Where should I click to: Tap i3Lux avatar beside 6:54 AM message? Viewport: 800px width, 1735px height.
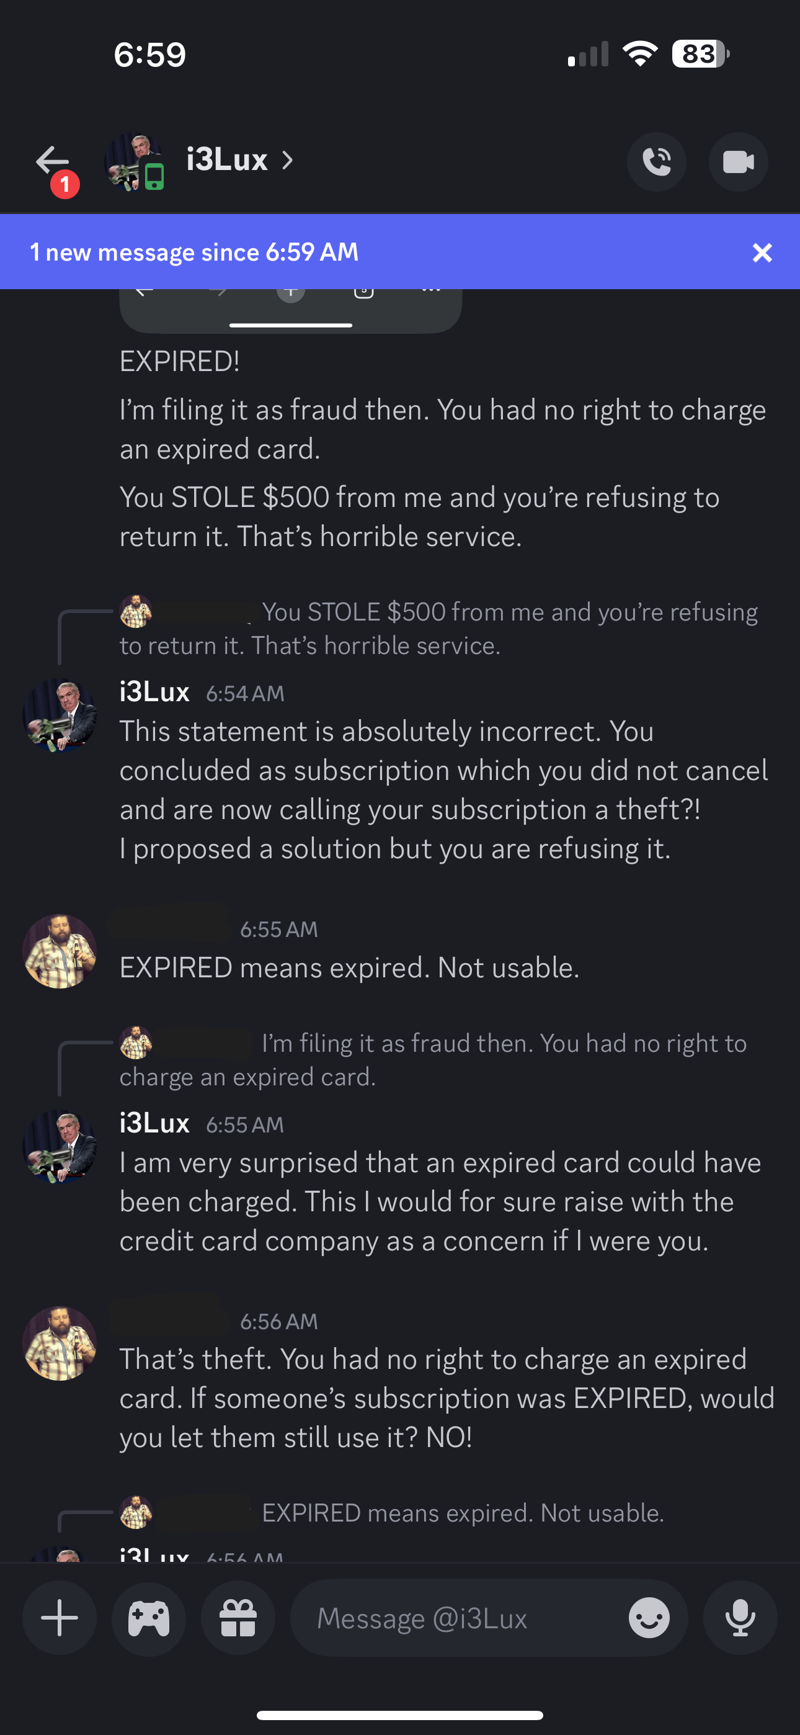click(60, 715)
